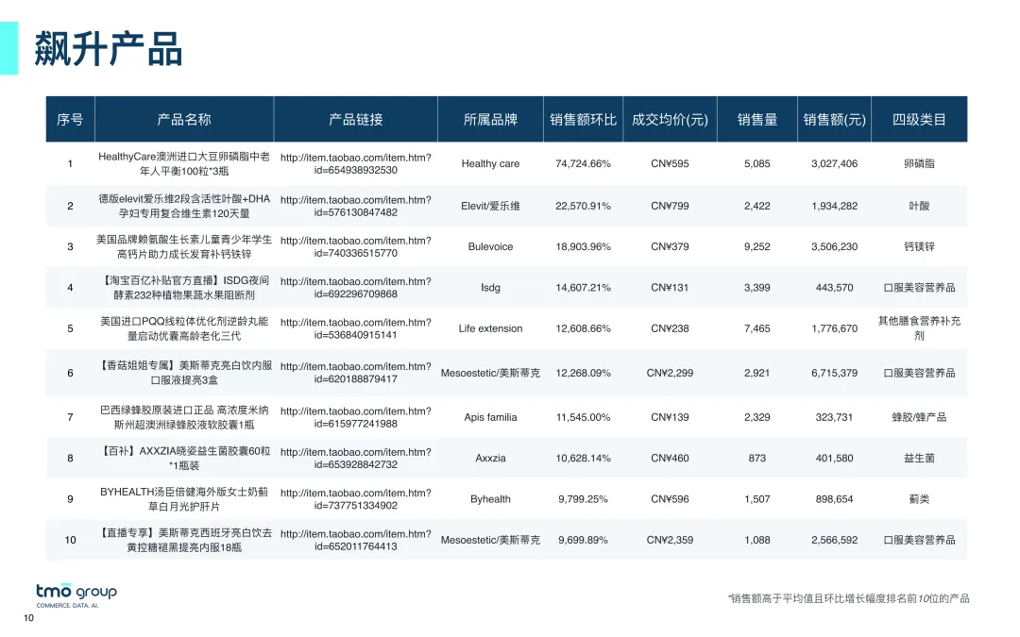
Task: Select growth value 18,903.96%
Action: pyautogui.click(x=583, y=247)
